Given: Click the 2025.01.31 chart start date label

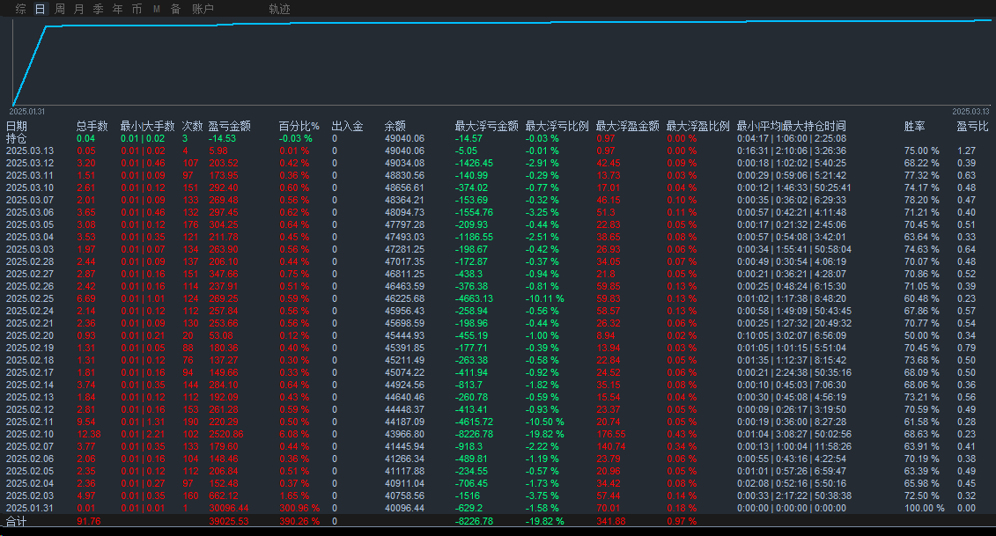Looking at the screenshot, I should pos(27,112).
